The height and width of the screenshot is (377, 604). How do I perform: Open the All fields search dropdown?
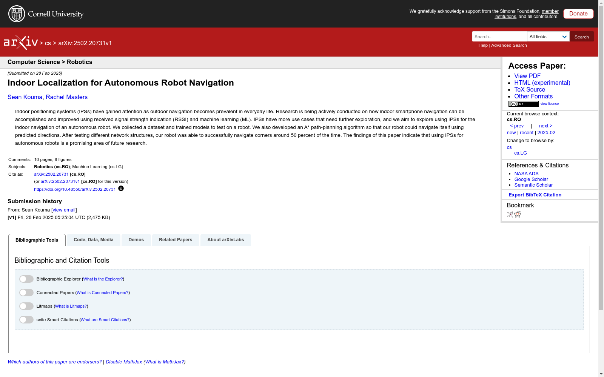548,37
